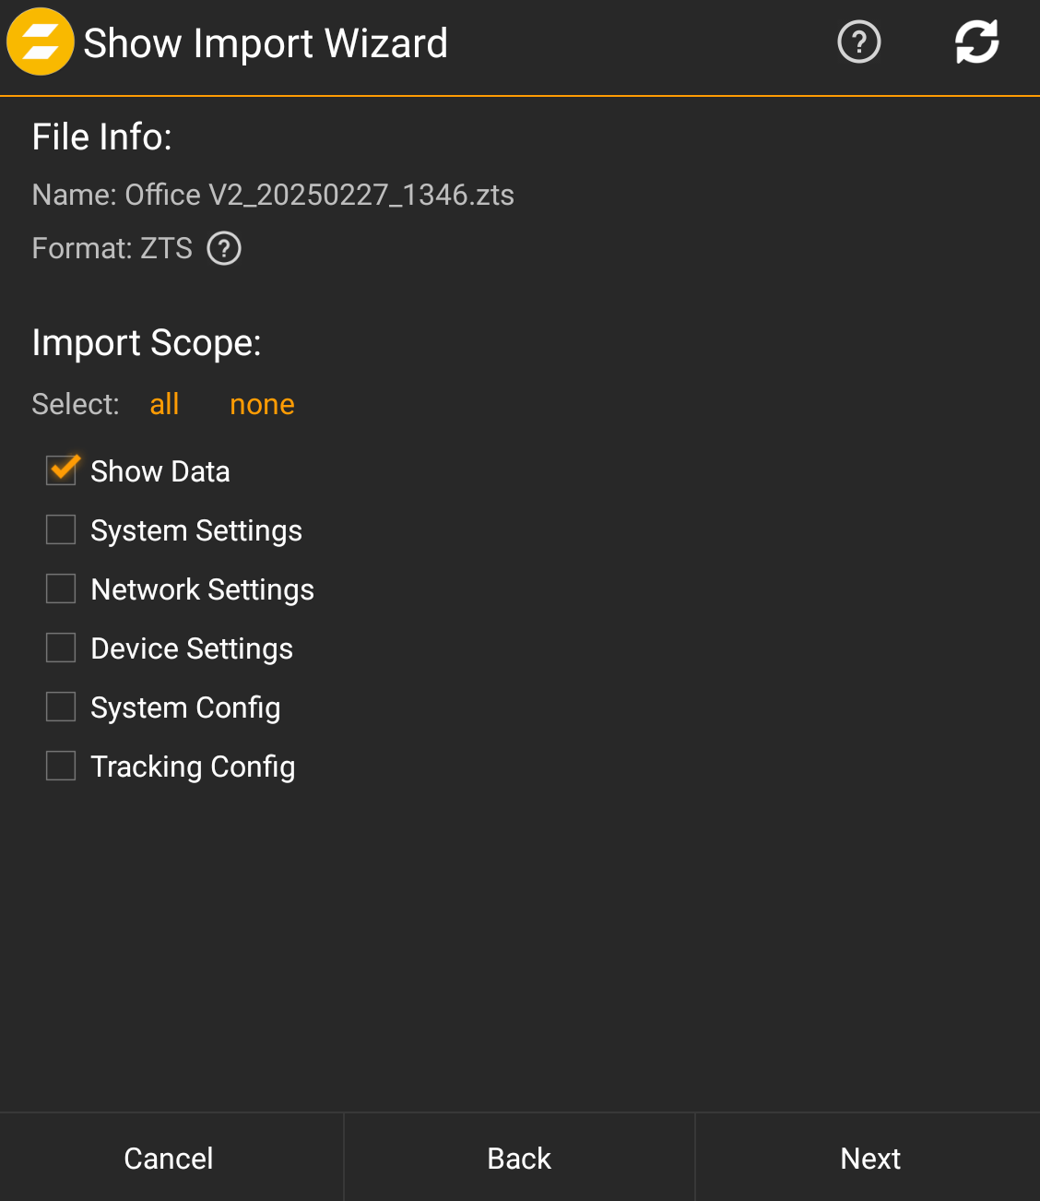
Task: Enable the System Settings checkbox
Action: tap(60, 529)
